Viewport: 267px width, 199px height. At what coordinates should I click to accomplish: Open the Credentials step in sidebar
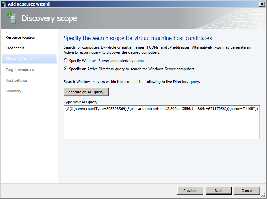pyautogui.click(x=15, y=48)
